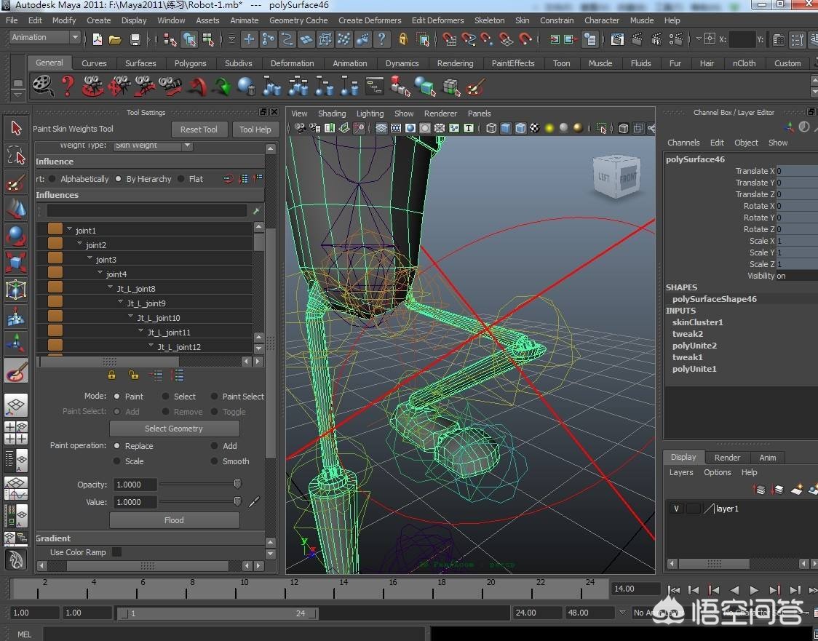Click the red question mark shelf icon
This screenshot has height=641, width=818.
coord(67,86)
